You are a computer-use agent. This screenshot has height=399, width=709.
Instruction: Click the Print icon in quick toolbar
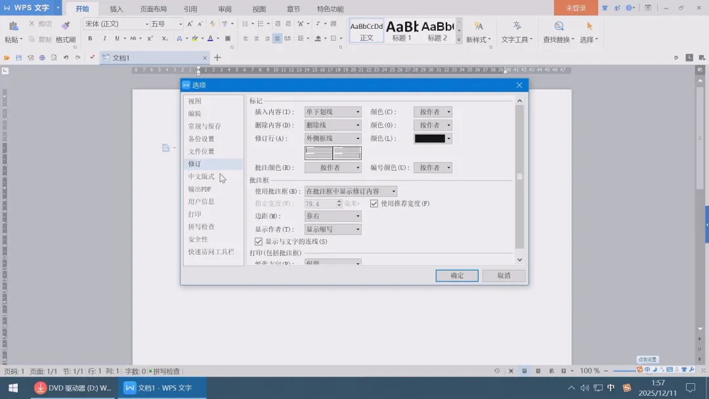(x=42, y=58)
